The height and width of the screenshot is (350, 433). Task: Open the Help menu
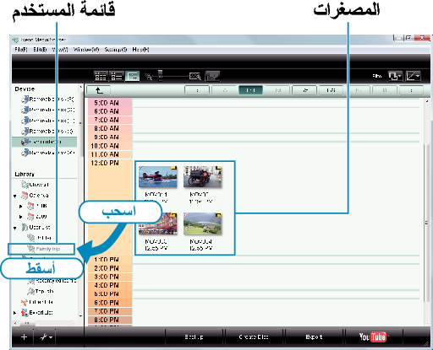coord(140,50)
